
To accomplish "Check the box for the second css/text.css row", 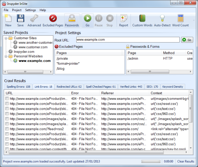I will click(7, 139).
